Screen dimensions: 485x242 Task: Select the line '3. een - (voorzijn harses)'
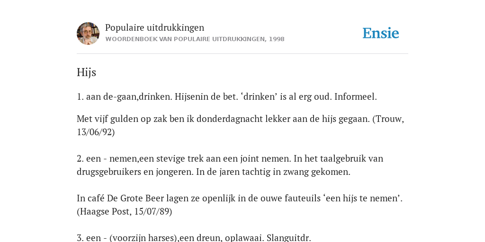point(194,238)
